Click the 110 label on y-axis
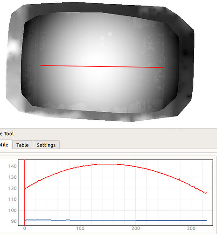Image resolution: width=217 pixels, height=234 pixels. 13,199
